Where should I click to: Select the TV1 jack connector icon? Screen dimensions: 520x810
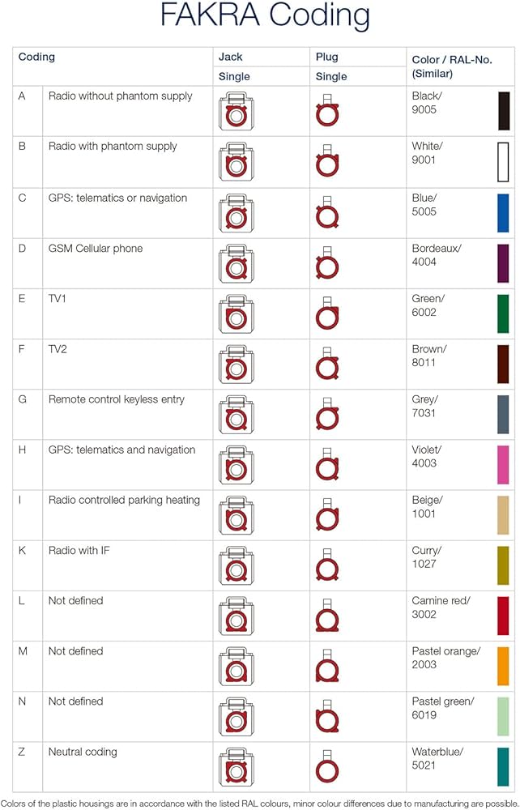[236, 314]
